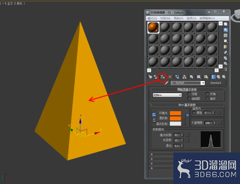The image size is (240, 184).
Task: Enable the 线框 wireframe checkbox
Action: (189, 94)
